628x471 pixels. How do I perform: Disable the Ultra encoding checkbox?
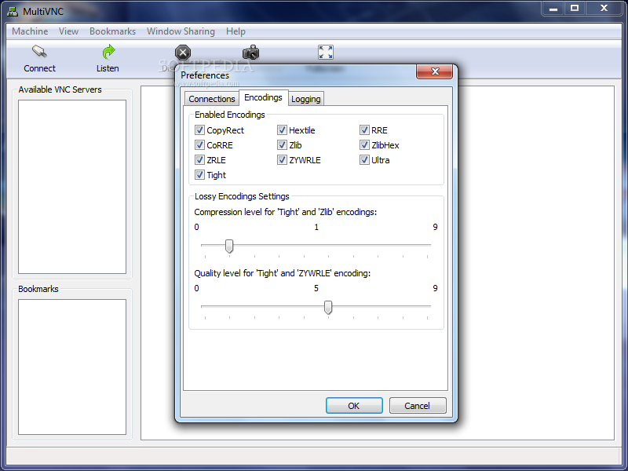pos(364,160)
